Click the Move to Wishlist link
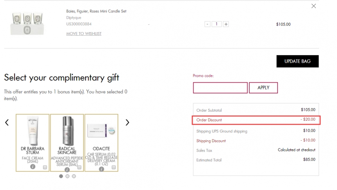Viewport: 337px width, 190px height. tap(84, 34)
